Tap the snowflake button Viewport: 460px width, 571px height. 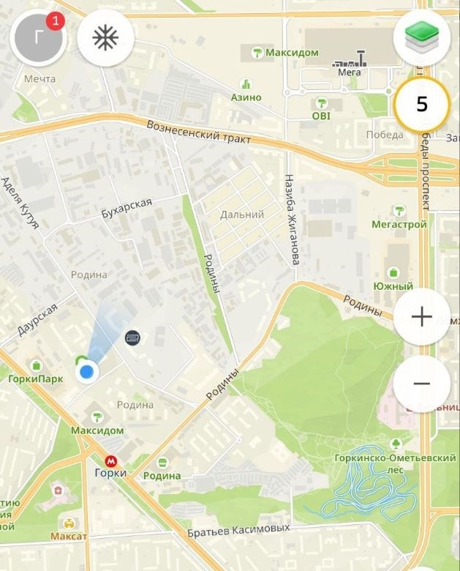click(106, 37)
